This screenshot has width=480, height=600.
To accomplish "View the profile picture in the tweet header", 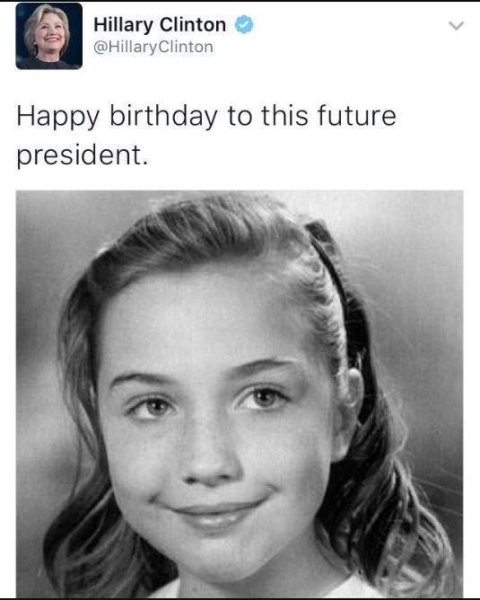I will [x=49, y=36].
